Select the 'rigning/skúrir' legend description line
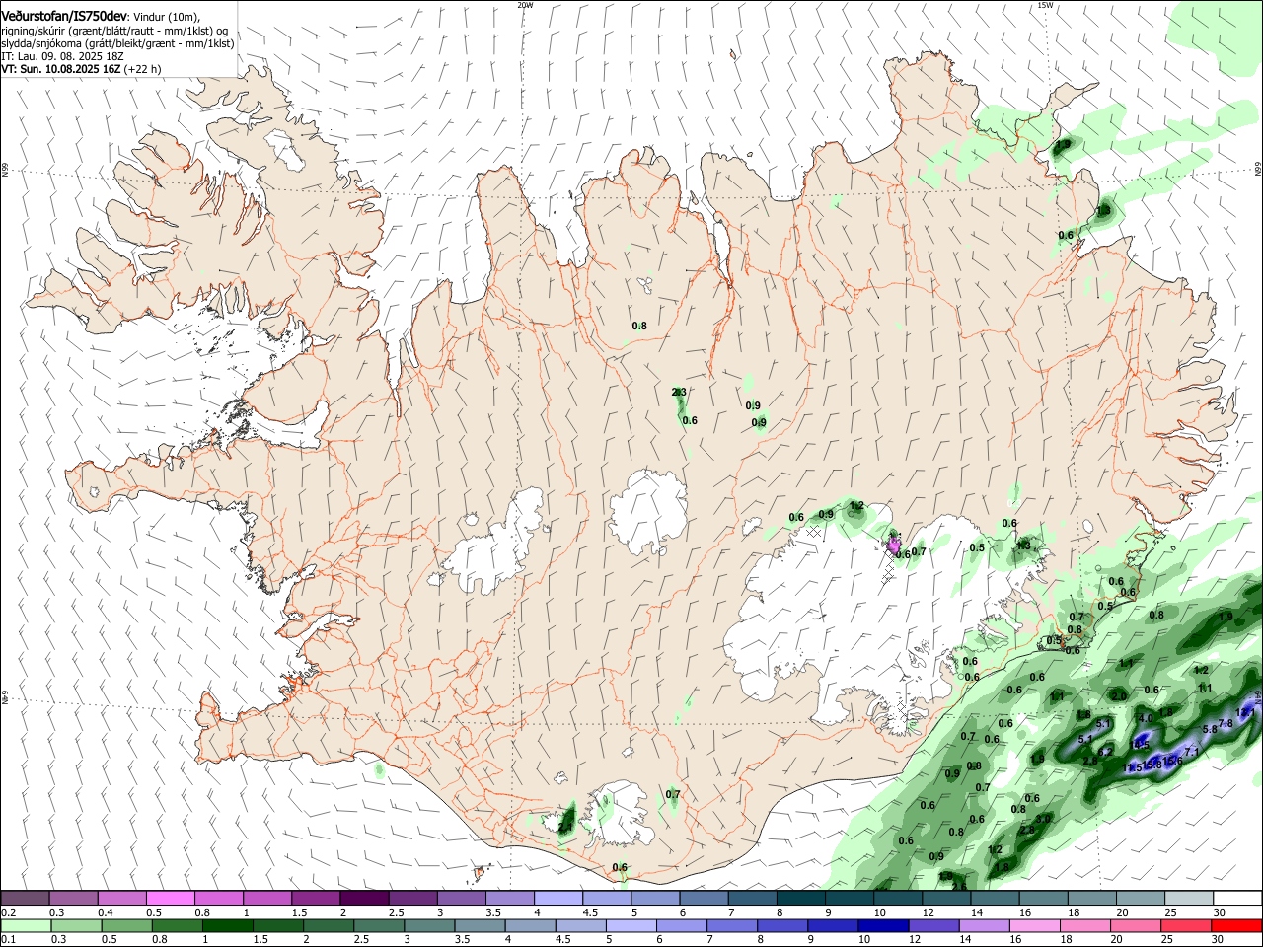Viewport: 1263px width, 947px height. (113, 30)
